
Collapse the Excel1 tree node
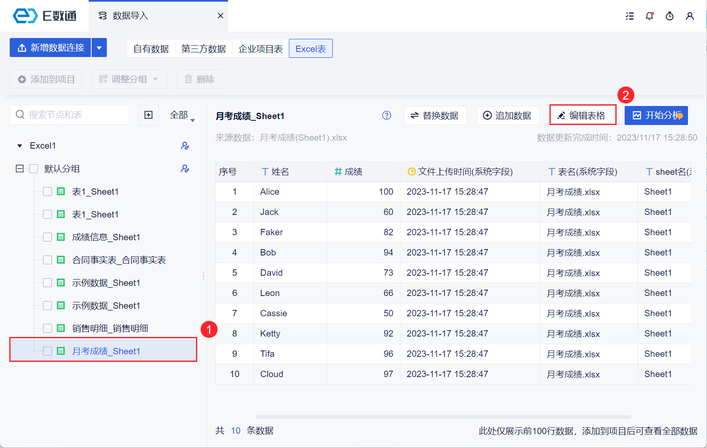[19, 146]
